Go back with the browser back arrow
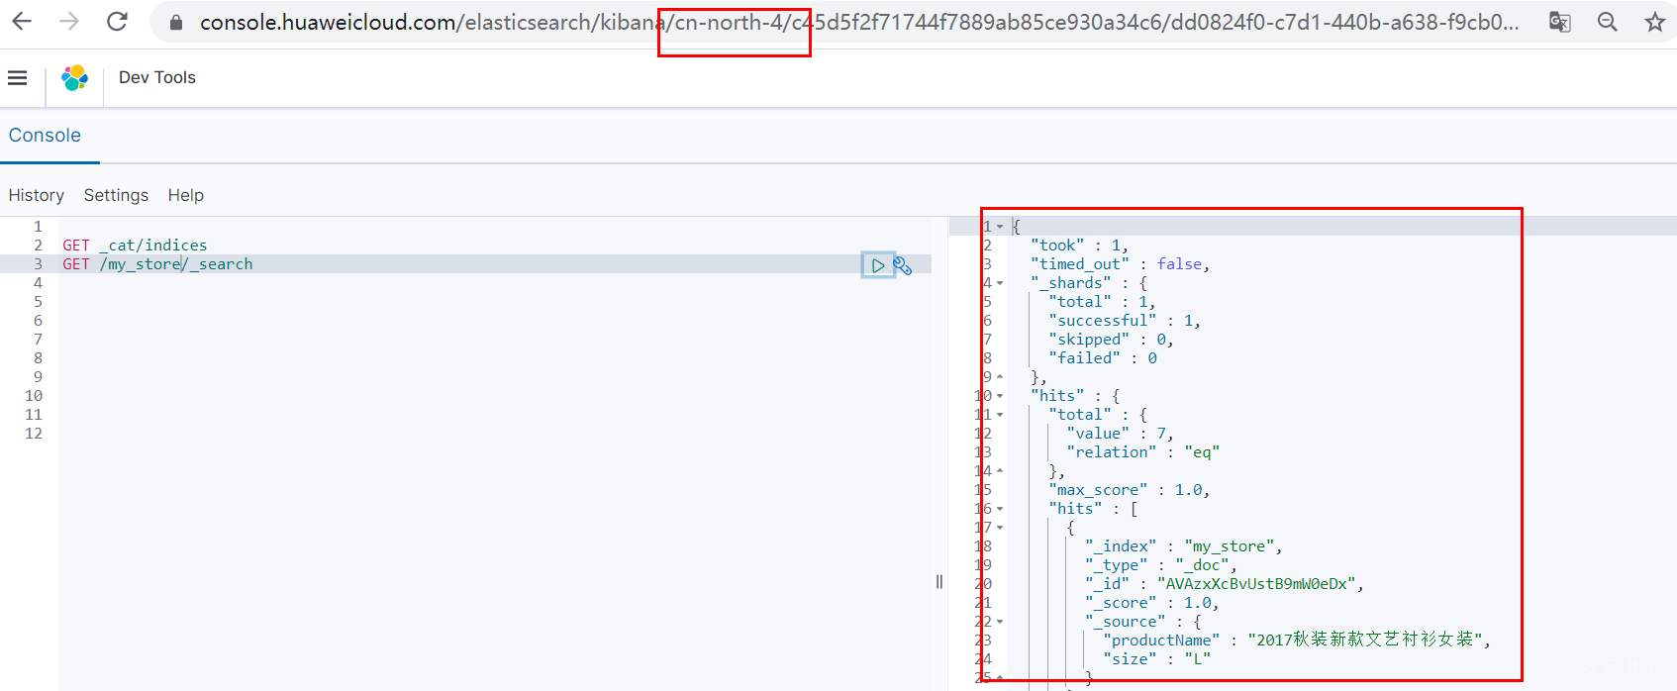The width and height of the screenshot is (1677, 691). tap(22, 21)
